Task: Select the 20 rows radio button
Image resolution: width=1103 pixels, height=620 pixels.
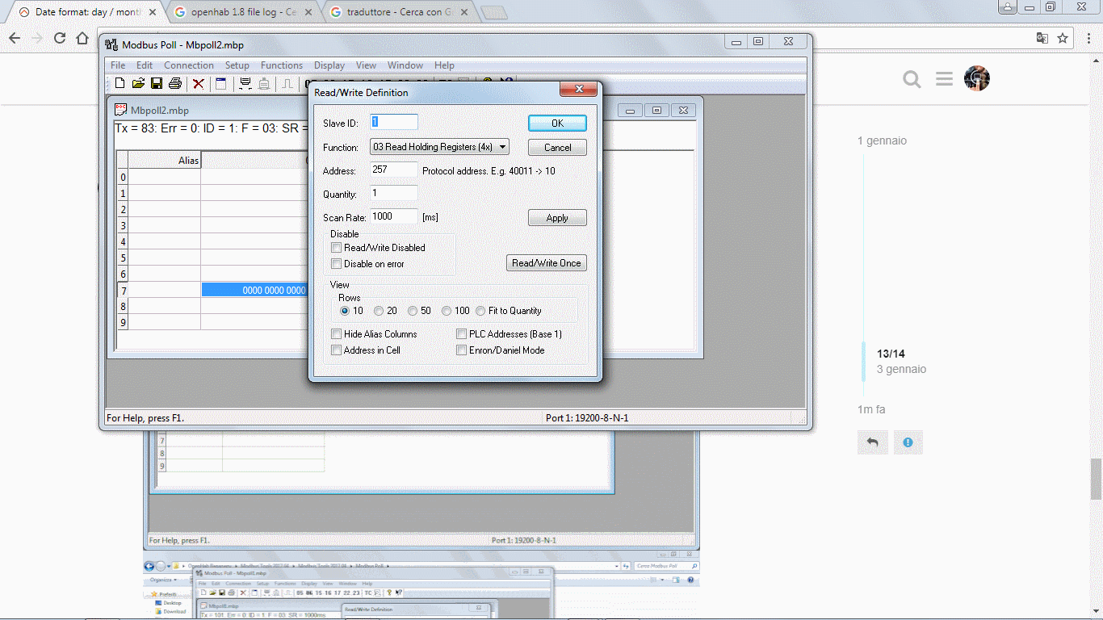Action: point(379,311)
